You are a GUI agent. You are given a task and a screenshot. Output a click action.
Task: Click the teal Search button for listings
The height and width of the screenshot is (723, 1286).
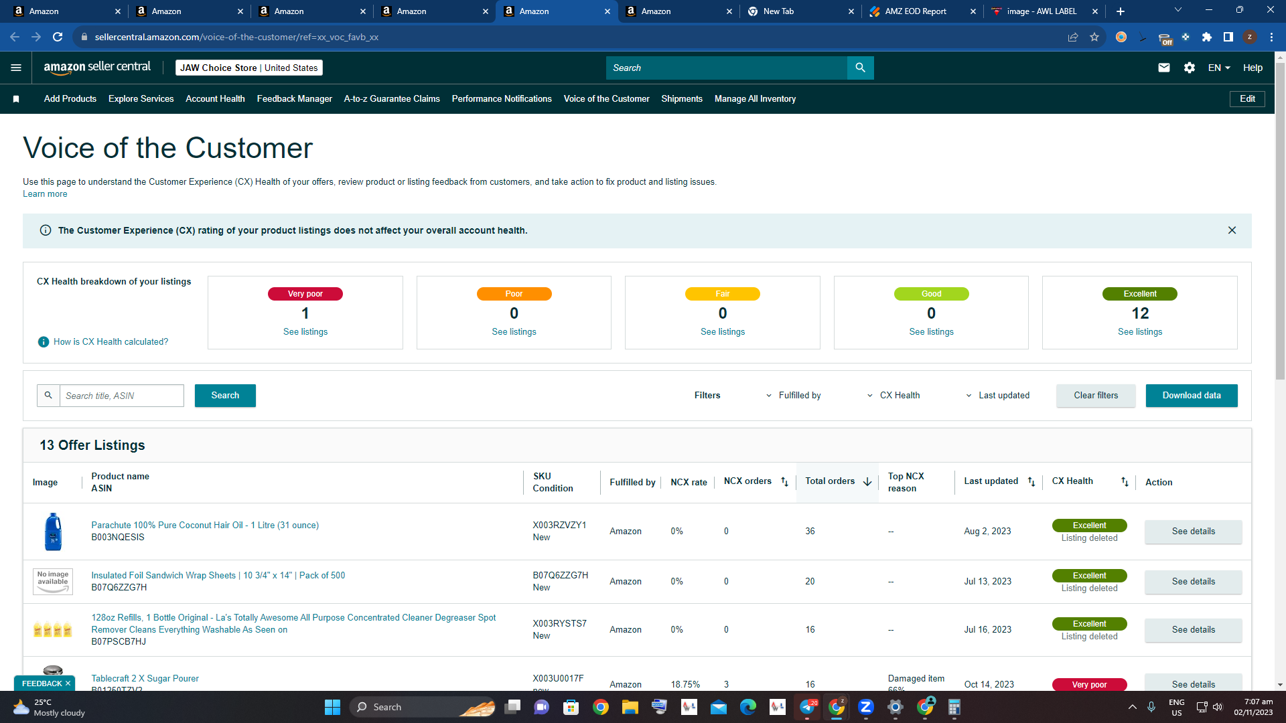pyautogui.click(x=225, y=396)
